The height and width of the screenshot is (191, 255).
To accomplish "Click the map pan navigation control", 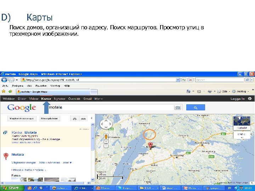I will point(106,124).
